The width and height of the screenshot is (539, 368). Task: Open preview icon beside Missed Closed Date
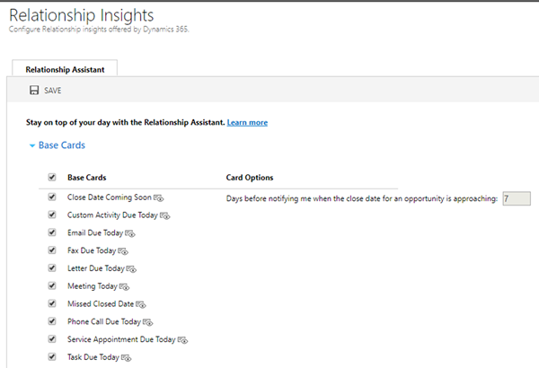[x=142, y=305]
